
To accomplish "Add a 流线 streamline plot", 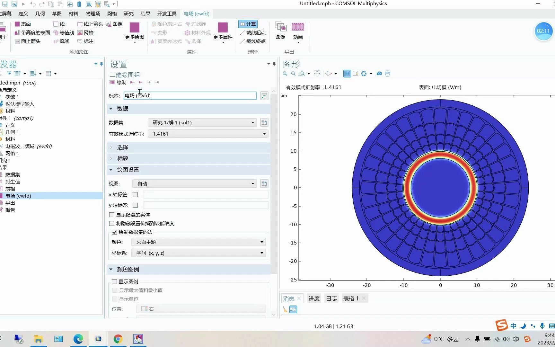I will tap(61, 41).
